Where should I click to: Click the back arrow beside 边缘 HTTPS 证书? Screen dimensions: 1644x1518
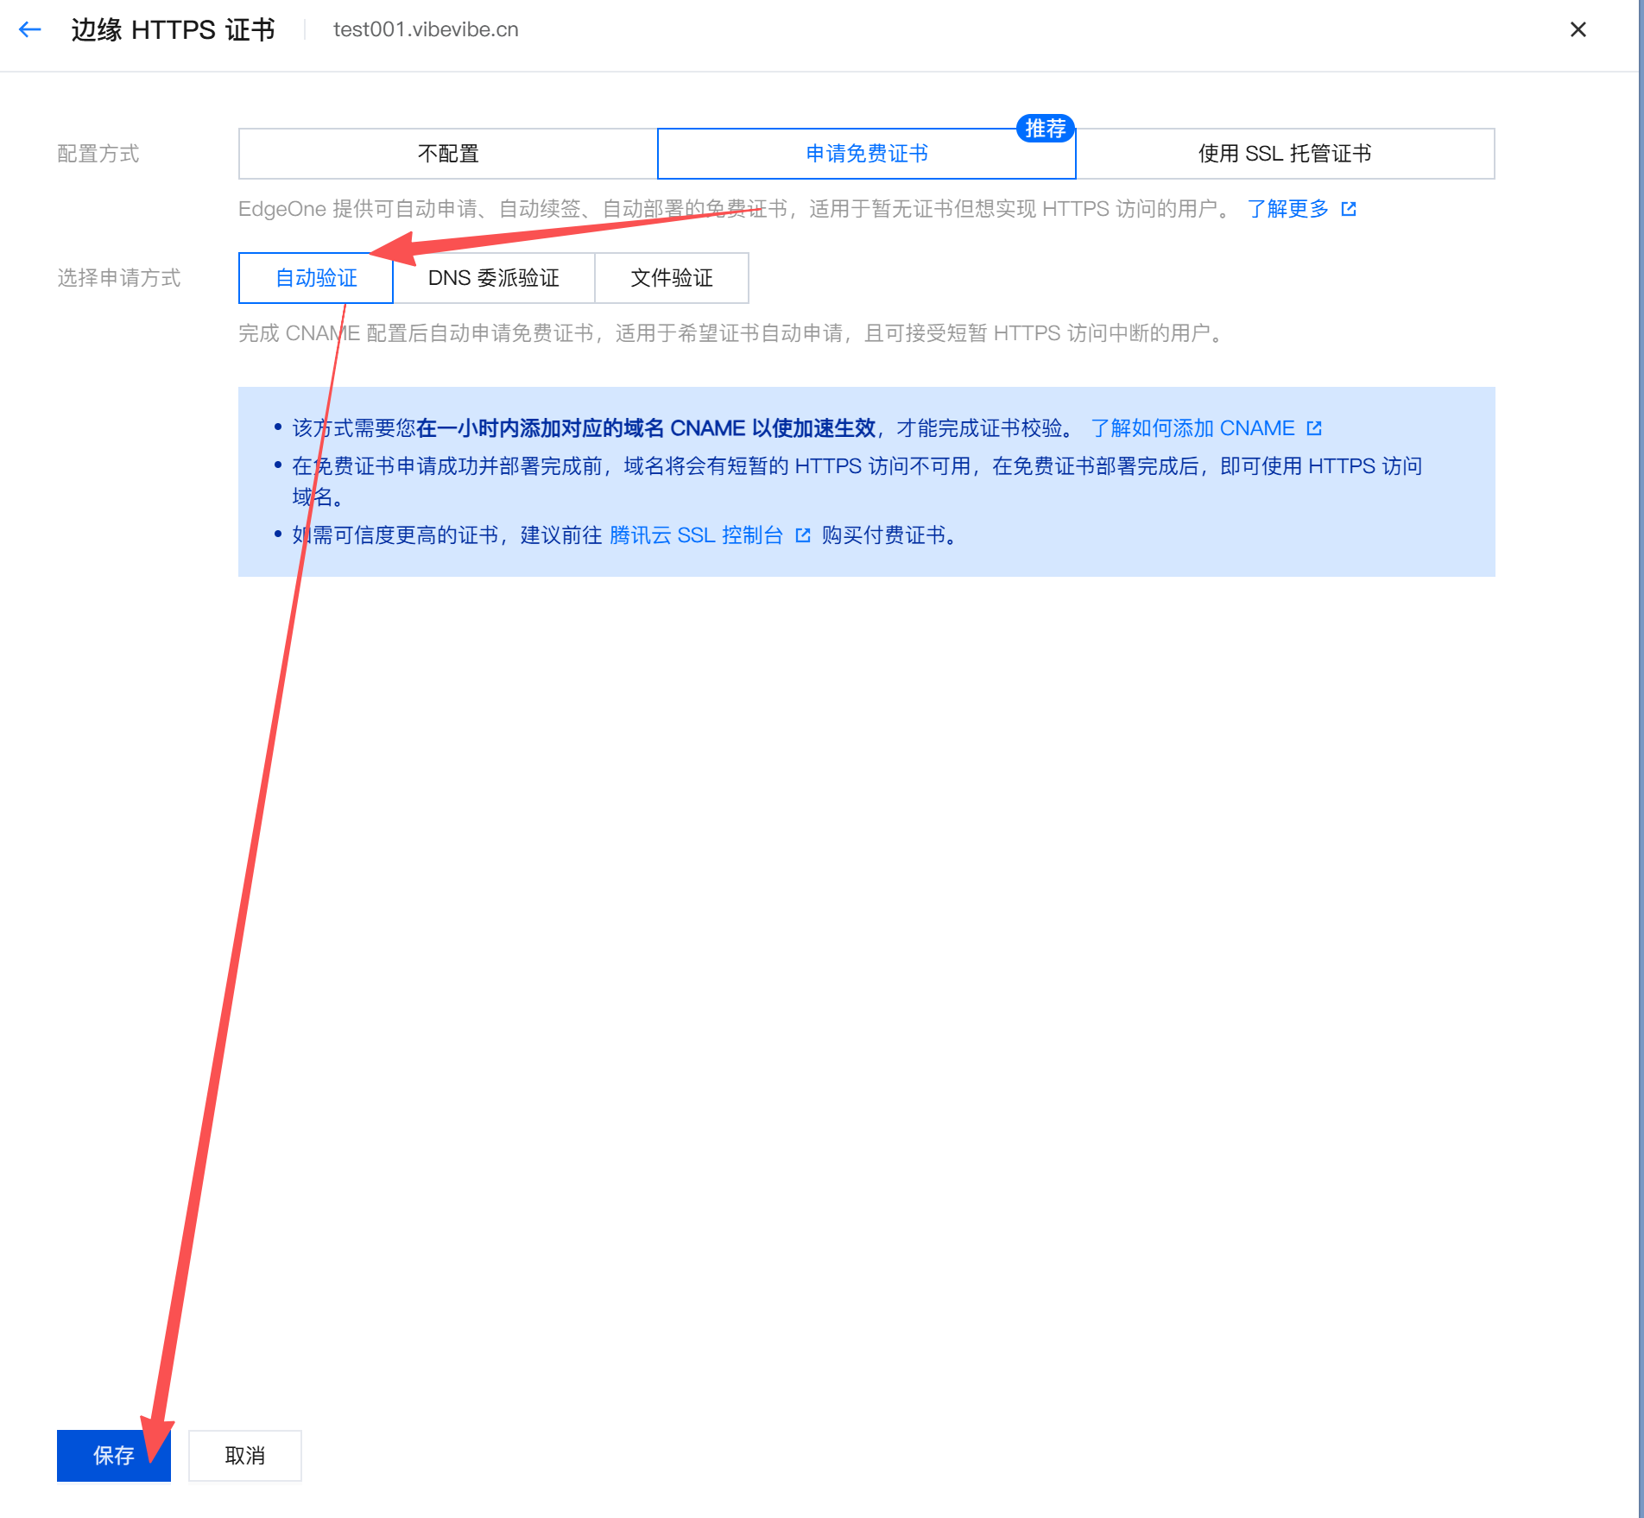tap(30, 30)
